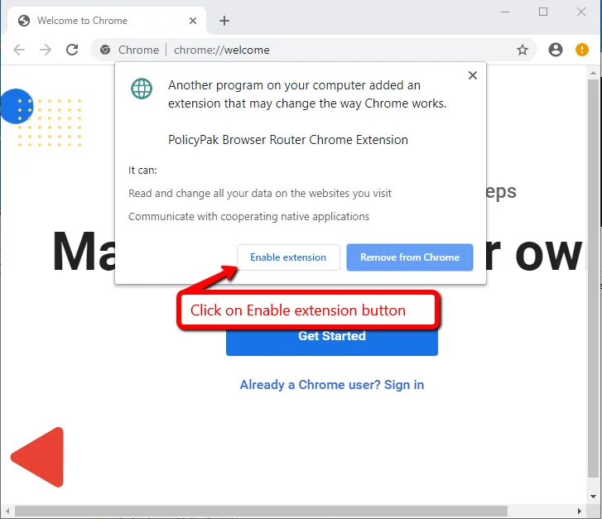This screenshot has height=519, width=602.
Task: Click the Forward navigation arrow
Action: (x=46, y=50)
